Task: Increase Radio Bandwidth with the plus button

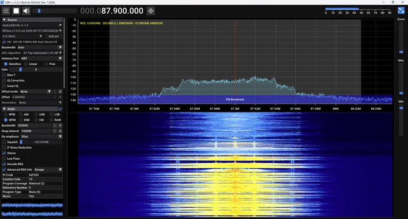Action: point(60,126)
